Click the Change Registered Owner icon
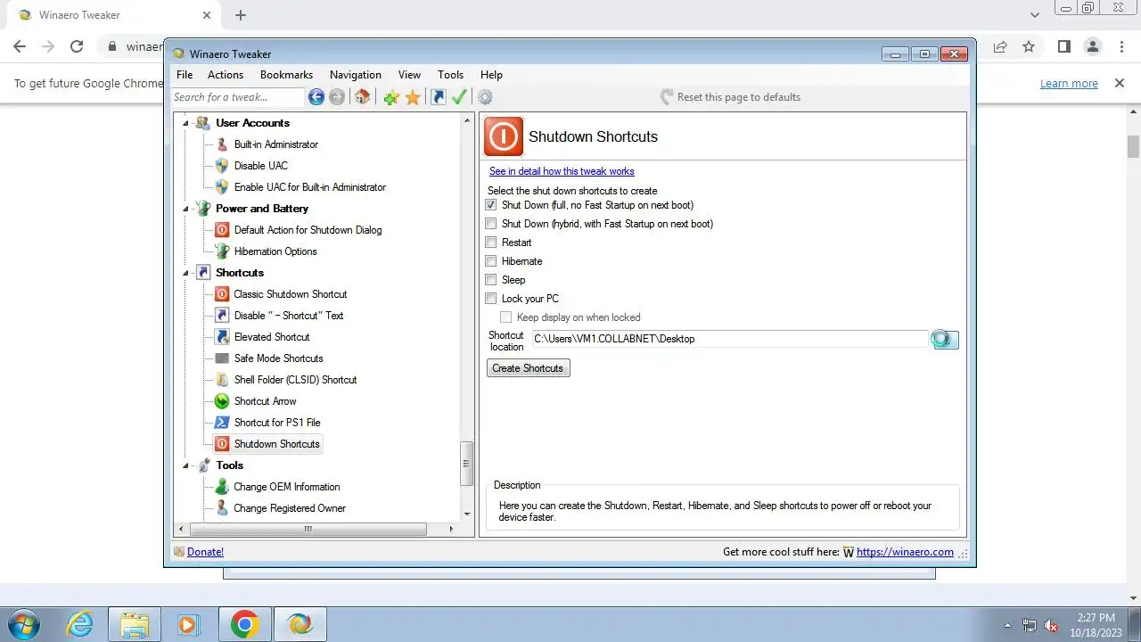 222,508
